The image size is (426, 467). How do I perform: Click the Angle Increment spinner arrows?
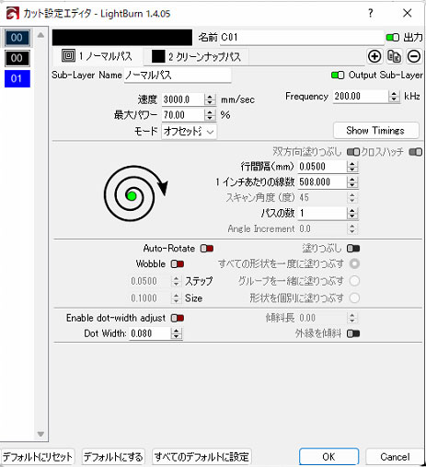[x=352, y=228]
